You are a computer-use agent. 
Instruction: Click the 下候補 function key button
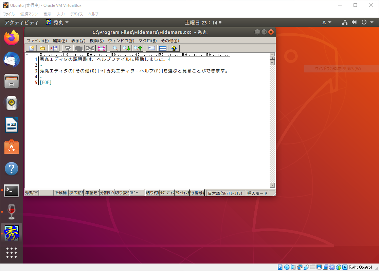pyautogui.click(x=61, y=192)
